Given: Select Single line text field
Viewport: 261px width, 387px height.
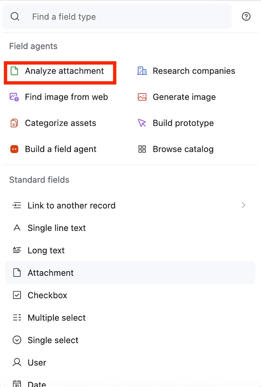Looking at the screenshot, I should click(x=57, y=228).
